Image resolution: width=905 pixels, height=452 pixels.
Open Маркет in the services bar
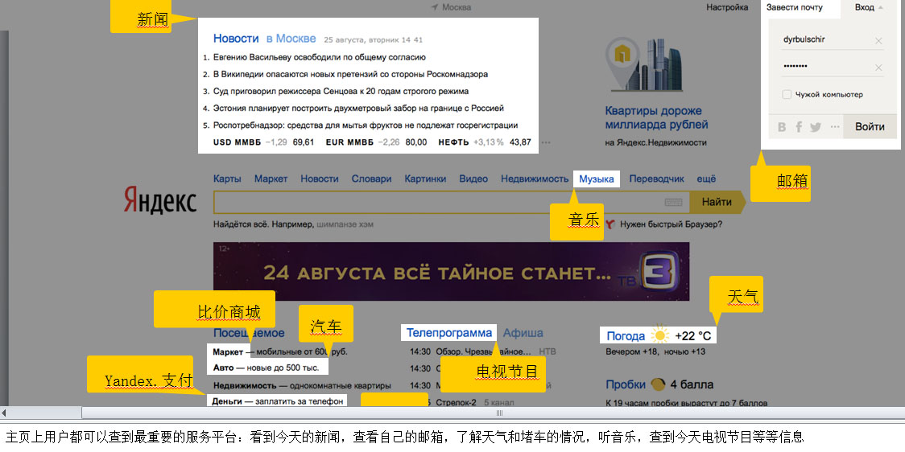[271, 179]
